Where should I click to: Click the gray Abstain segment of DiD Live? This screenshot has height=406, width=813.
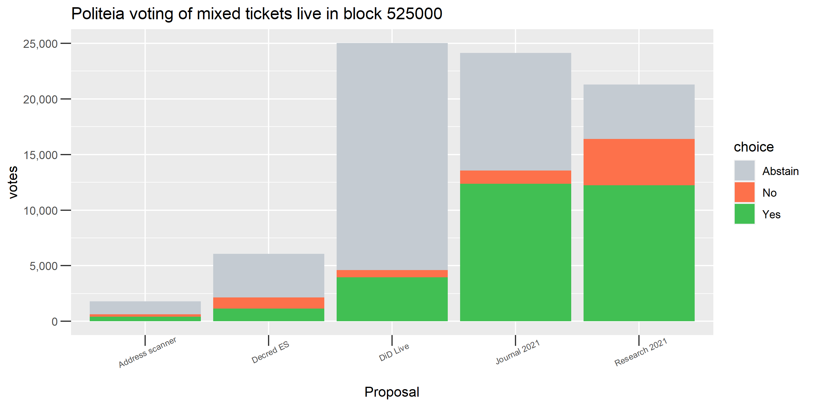pos(392,157)
